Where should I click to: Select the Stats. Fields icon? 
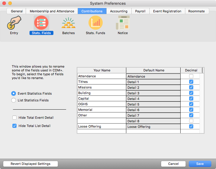pos(41,24)
